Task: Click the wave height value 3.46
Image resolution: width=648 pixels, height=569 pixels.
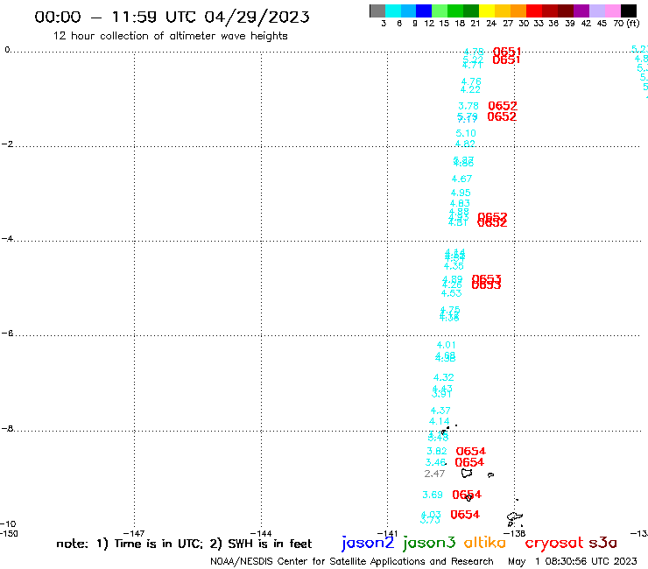Action: pos(435,462)
